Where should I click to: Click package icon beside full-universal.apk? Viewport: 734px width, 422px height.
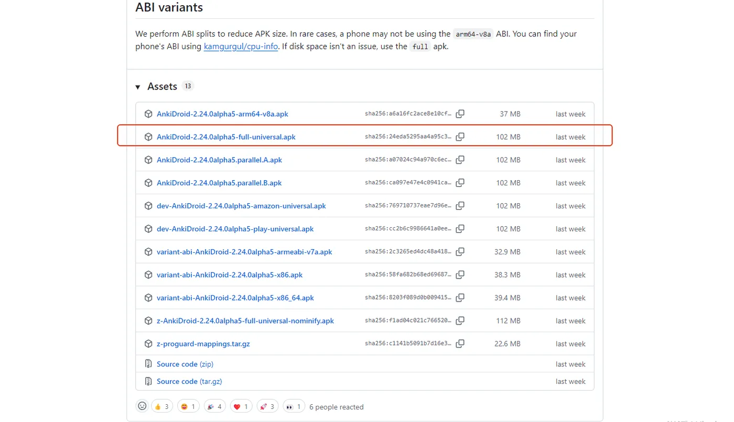(x=148, y=137)
